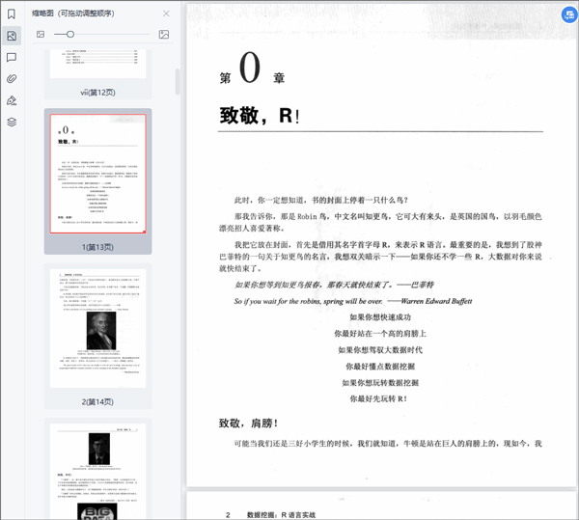
Task: Select thumbnail of page 1 (第13页)
Action: pos(97,174)
